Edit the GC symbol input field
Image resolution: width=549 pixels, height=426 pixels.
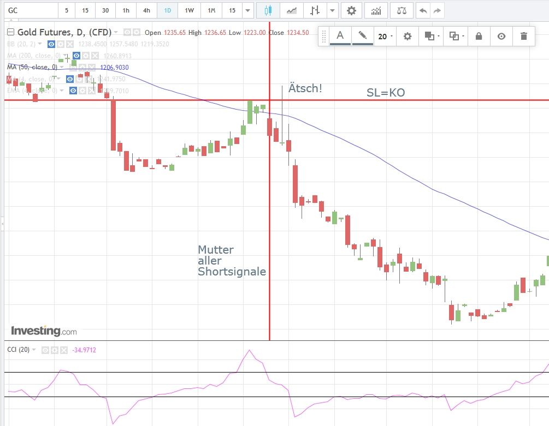pyautogui.click(x=32, y=10)
